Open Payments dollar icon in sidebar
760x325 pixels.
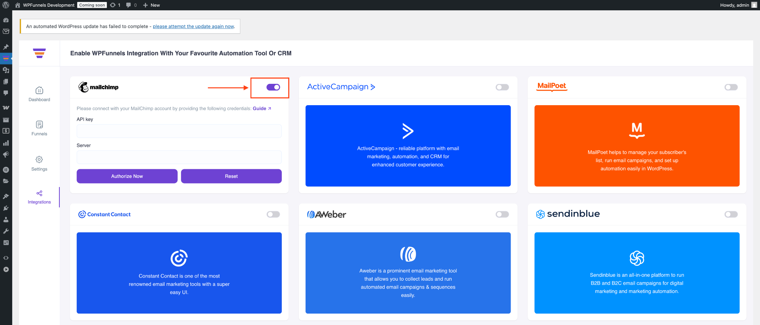click(6, 131)
